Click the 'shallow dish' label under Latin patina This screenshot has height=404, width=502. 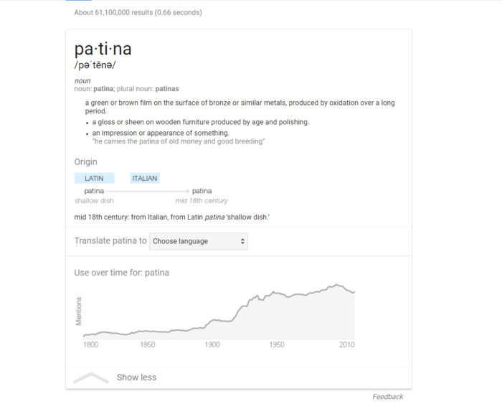(x=94, y=201)
